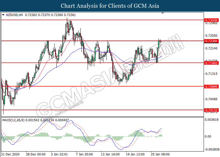Select the '7 Jan 20:00' time axis label
This screenshot has width=220, height=157.
tap(84, 154)
